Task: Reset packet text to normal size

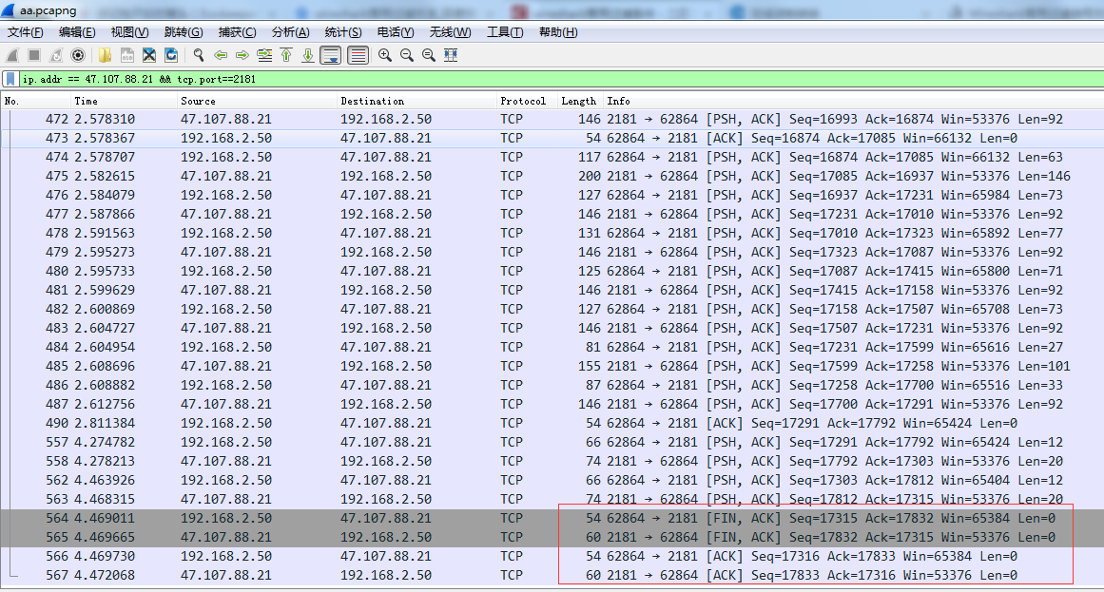Action: pyautogui.click(x=429, y=55)
